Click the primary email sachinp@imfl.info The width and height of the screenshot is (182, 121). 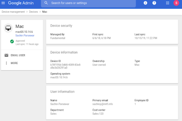tap(102, 104)
